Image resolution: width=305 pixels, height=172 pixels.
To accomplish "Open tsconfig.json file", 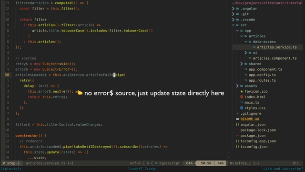I will [254, 147].
